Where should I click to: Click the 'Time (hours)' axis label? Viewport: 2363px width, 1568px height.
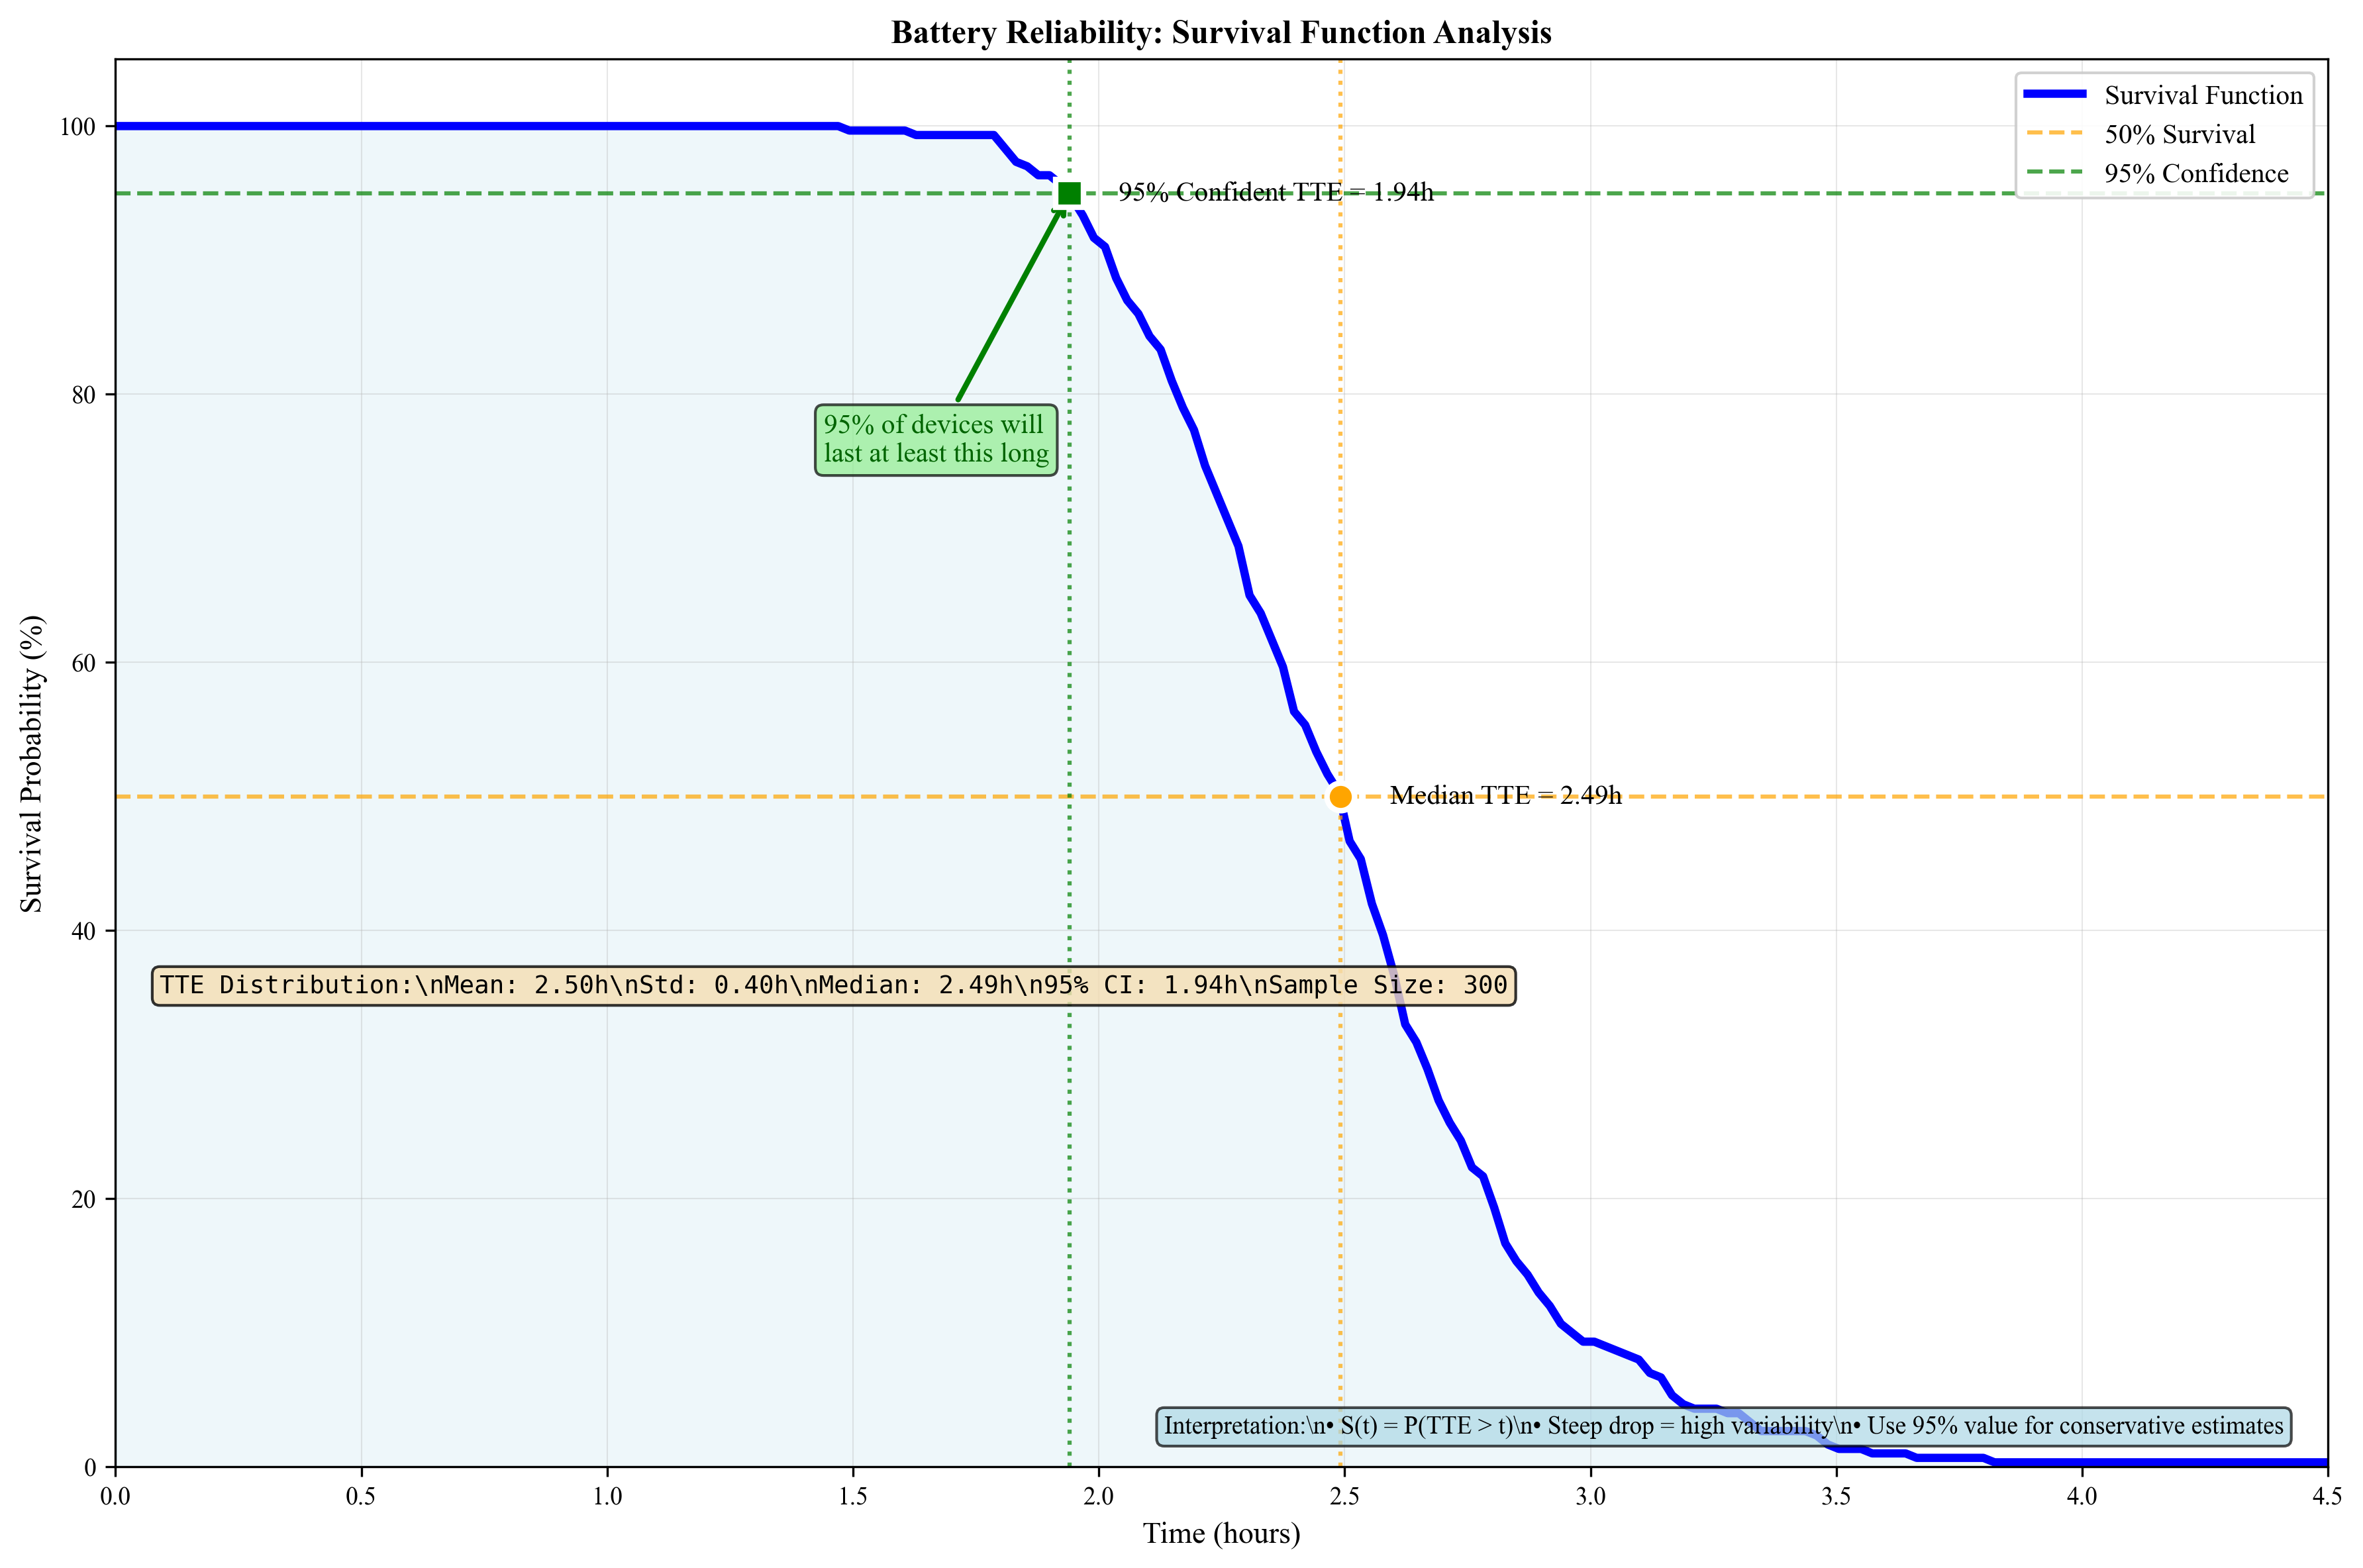click(1221, 1533)
